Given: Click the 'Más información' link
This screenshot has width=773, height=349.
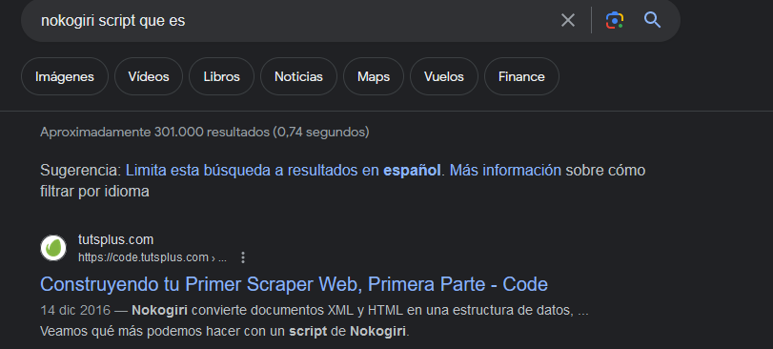Looking at the screenshot, I should [505, 171].
